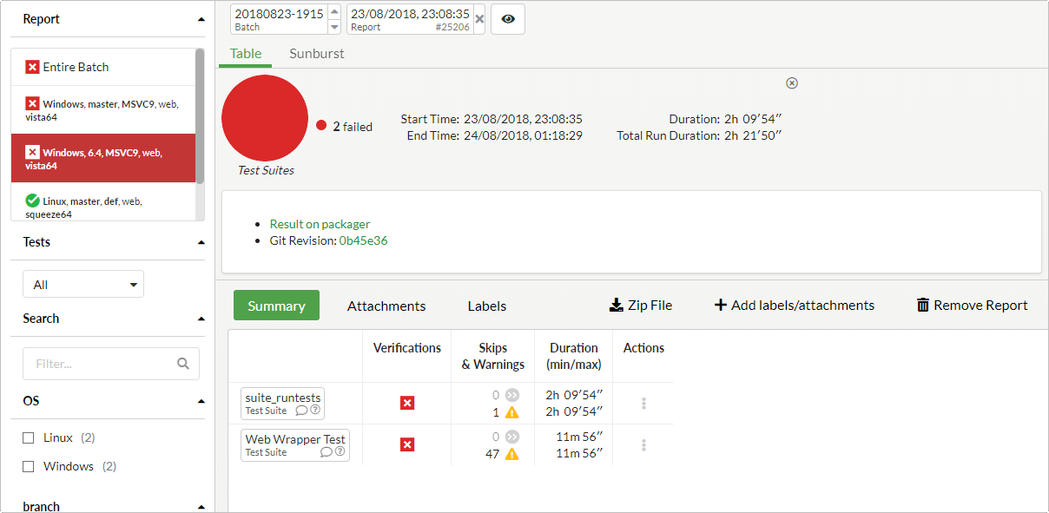The width and height of the screenshot is (1049, 513).
Task: Switch to the Sunburst tab
Action: tap(317, 54)
